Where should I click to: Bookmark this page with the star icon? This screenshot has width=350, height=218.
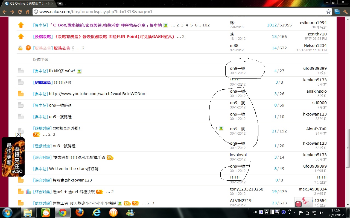coord(328,12)
